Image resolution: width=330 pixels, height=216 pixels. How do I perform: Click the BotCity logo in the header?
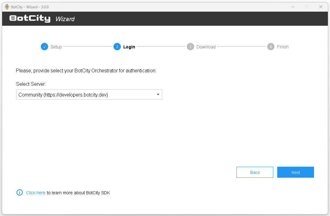coord(30,18)
